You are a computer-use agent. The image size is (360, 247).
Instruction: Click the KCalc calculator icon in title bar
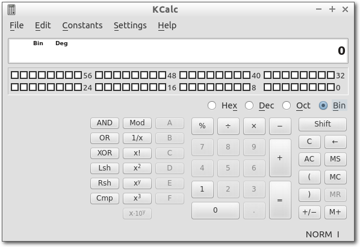[11, 10]
